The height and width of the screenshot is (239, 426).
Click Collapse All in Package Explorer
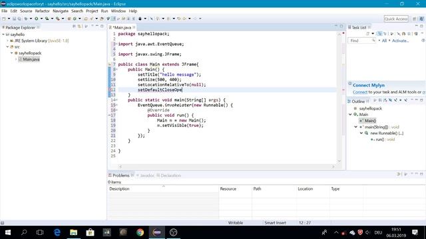[x=74, y=27]
